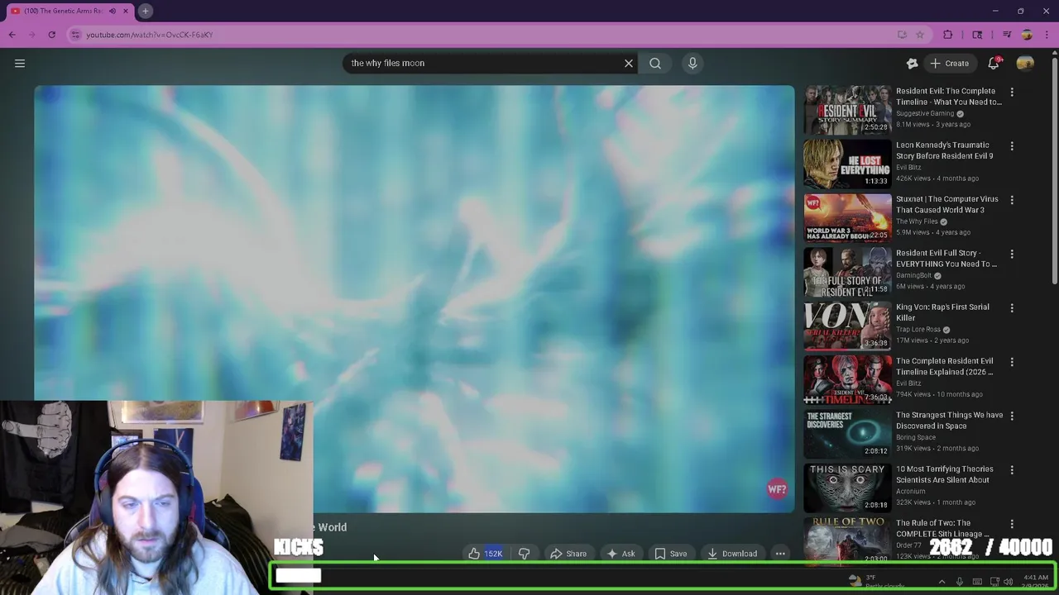1059x595 pixels.
Task: Like the video showing 152K
Action: [485, 554]
